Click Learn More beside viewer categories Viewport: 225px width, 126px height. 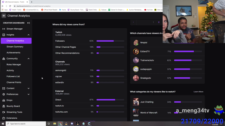(x=198, y=92)
